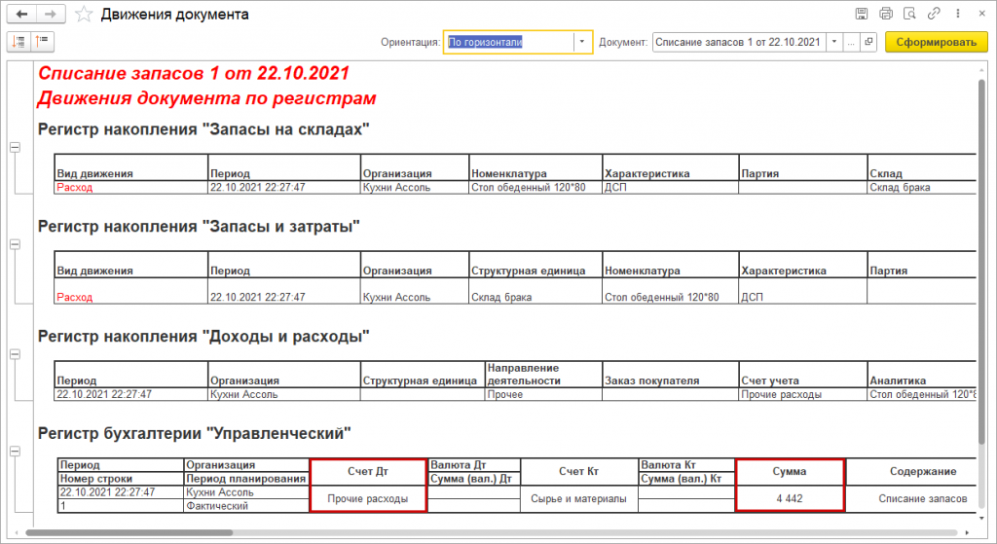Collapse the "Запасы на складах" register group

coord(15,147)
